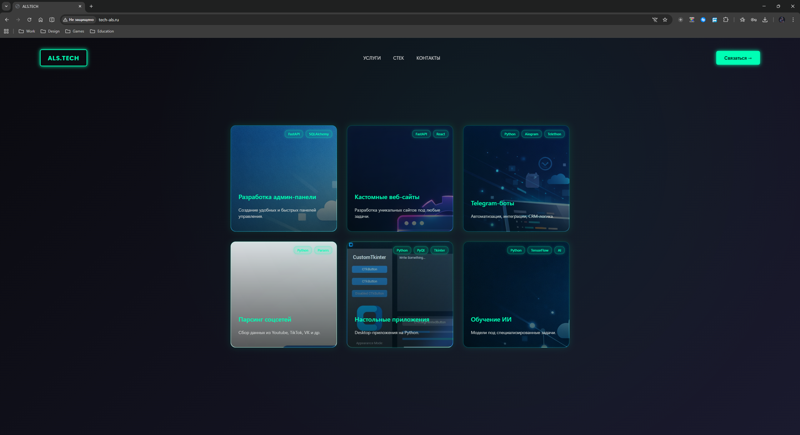Image resolution: width=800 pixels, height=435 pixels.
Task: Click text 'Создание удобных и быстрых панелей управления.'
Action: [x=277, y=213]
